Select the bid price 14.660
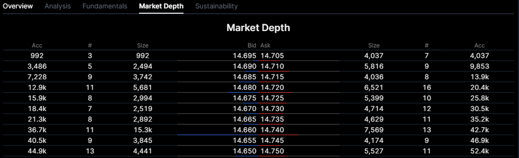The image size is (519, 158). (x=245, y=130)
